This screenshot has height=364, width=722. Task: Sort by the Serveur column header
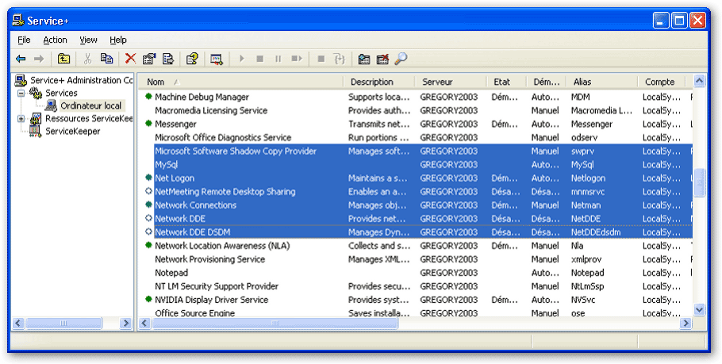coord(451,82)
